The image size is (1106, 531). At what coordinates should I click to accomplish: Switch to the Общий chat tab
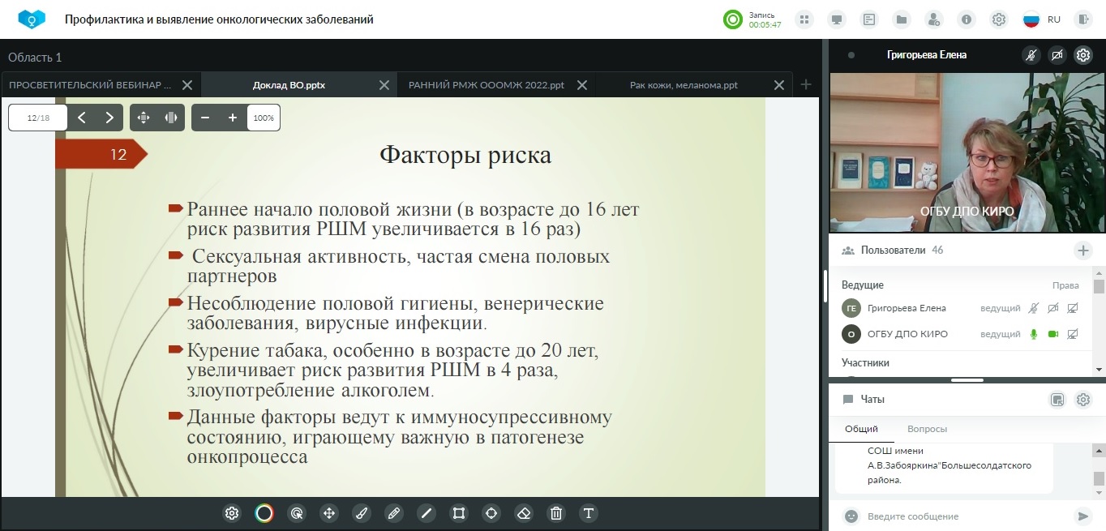click(861, 429)
